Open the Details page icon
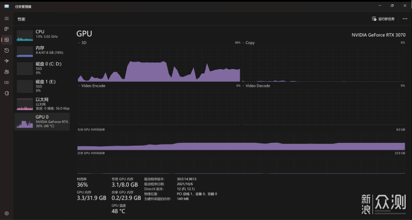 coord(6,82)
